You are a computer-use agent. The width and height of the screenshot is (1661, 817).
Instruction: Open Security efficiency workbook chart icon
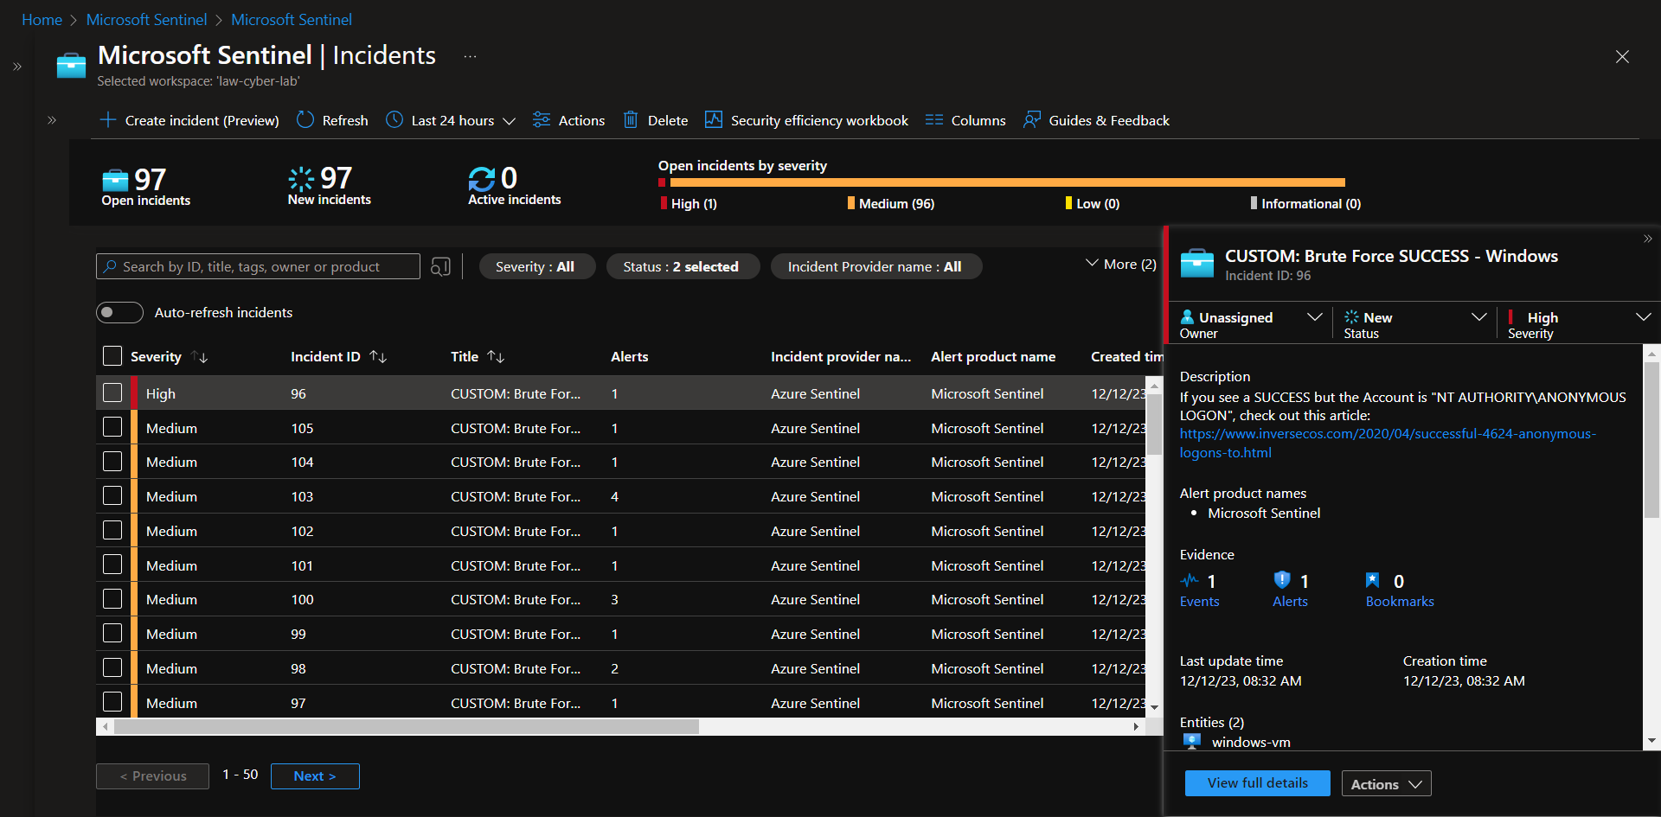[714, 120]
